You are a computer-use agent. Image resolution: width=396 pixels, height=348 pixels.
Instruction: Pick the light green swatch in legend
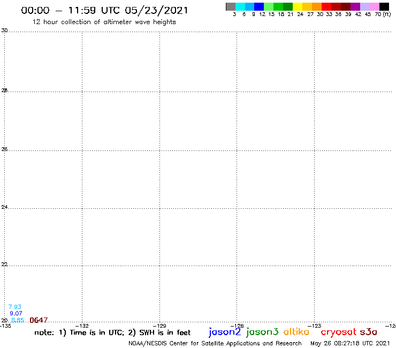point(269,6)
